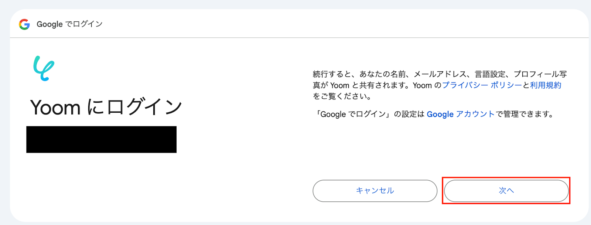Select the redacted account box

click(x=101, y=139)
